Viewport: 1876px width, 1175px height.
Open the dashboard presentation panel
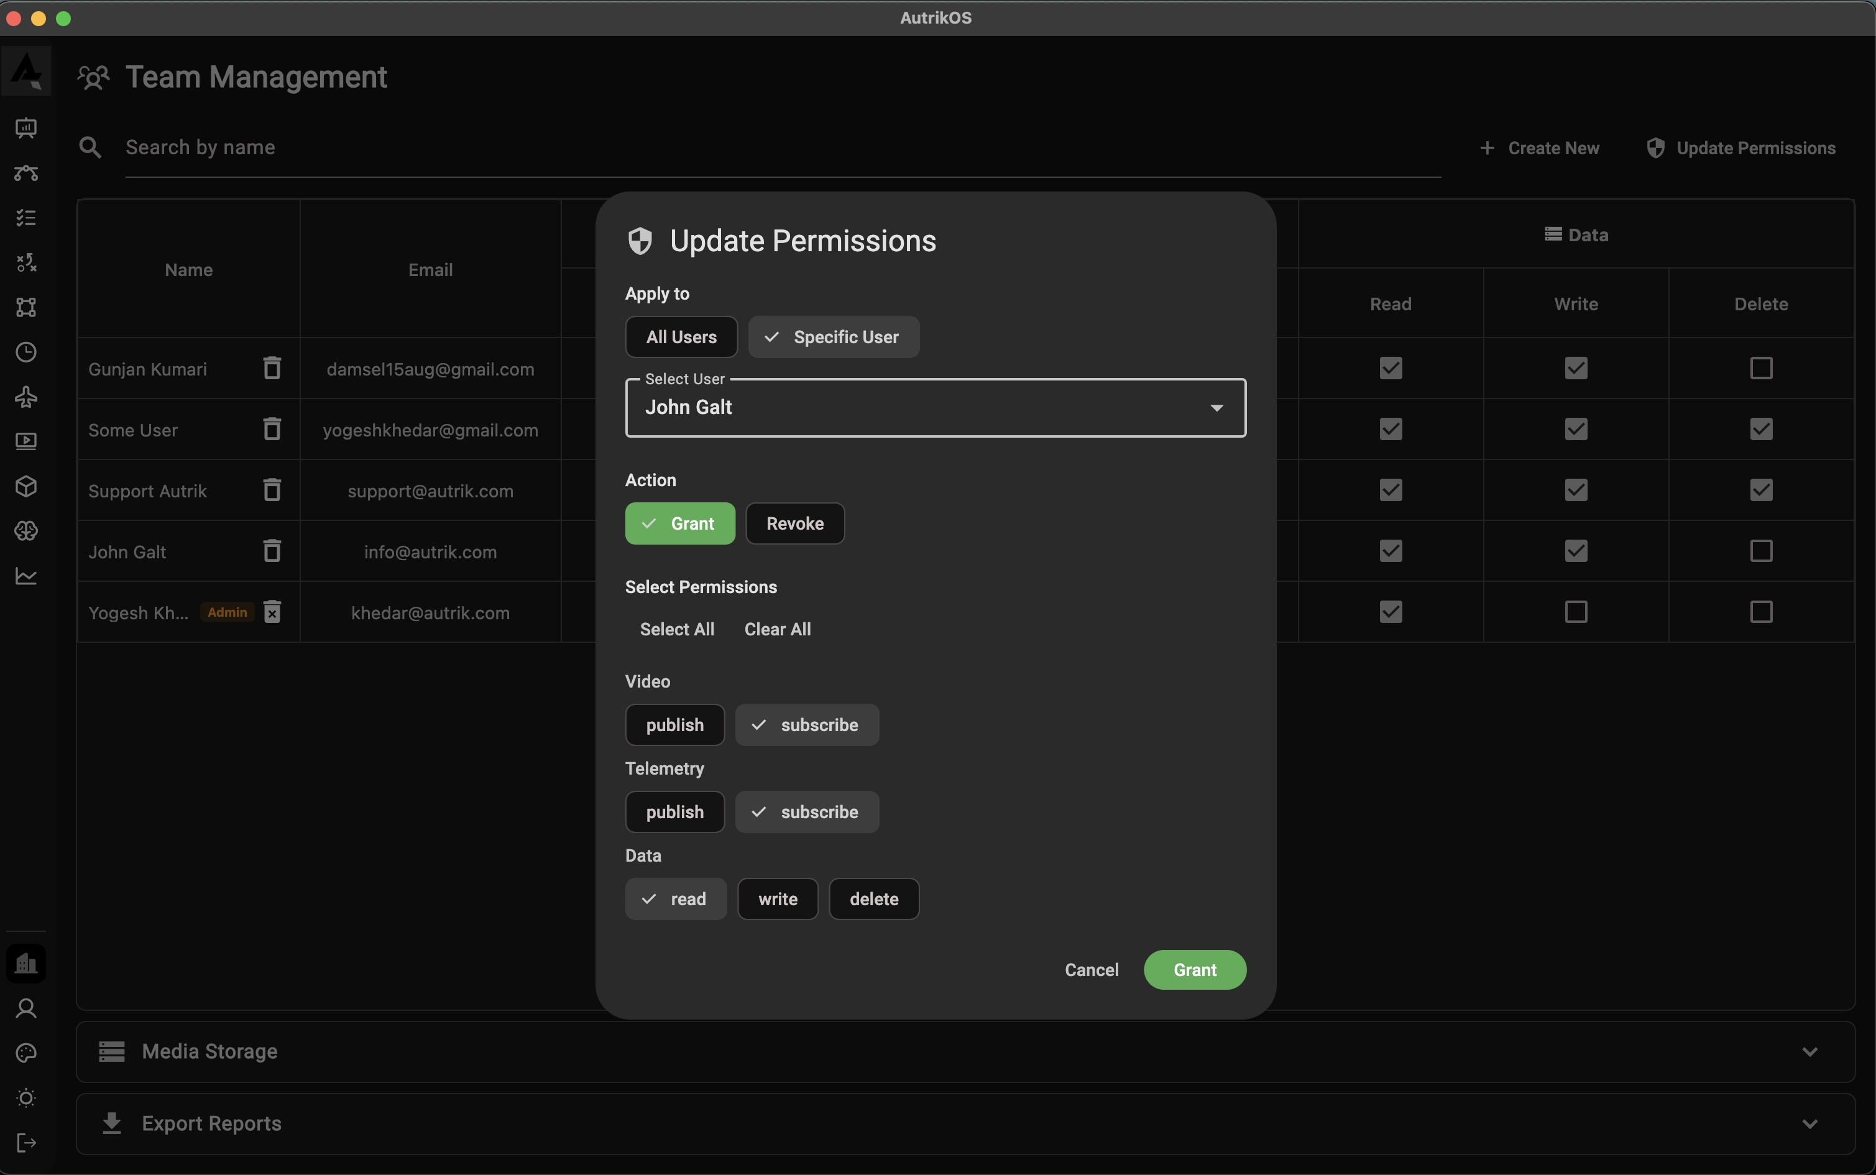(x=26, y=128)
